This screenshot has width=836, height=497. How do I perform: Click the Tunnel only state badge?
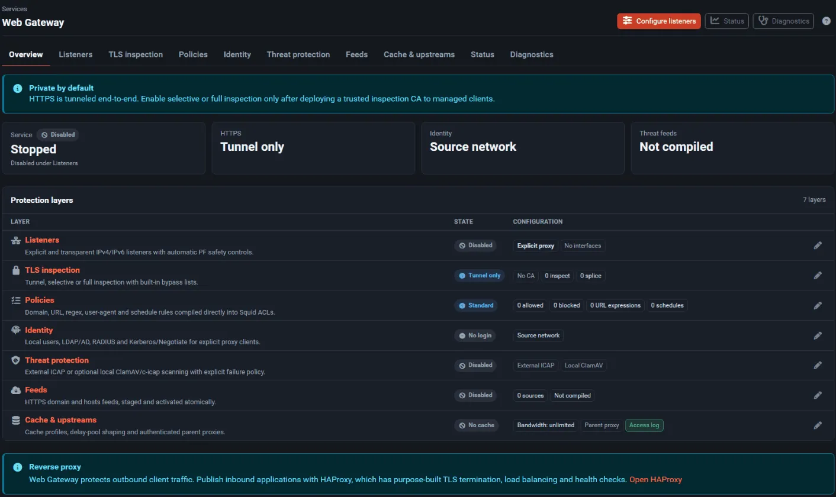pyautogui.click(x=480, y=276)
